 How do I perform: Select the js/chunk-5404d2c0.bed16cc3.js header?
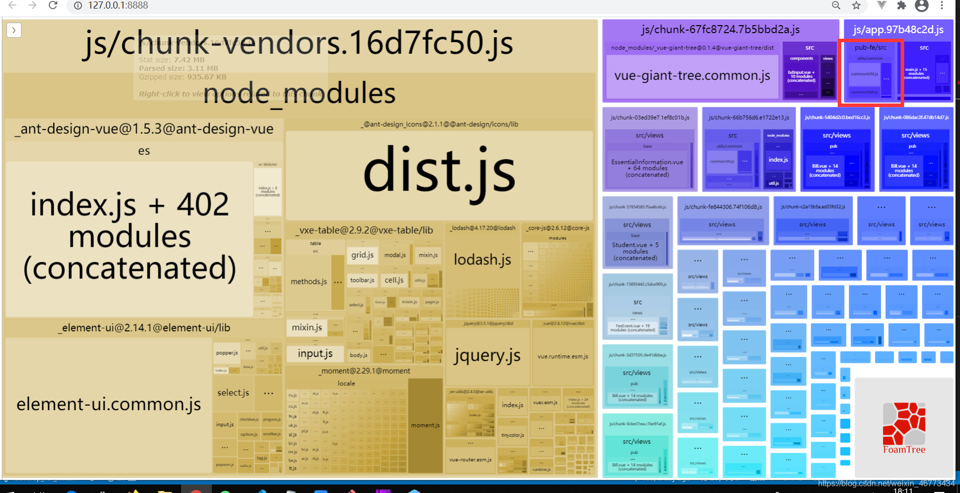point(837,118)
